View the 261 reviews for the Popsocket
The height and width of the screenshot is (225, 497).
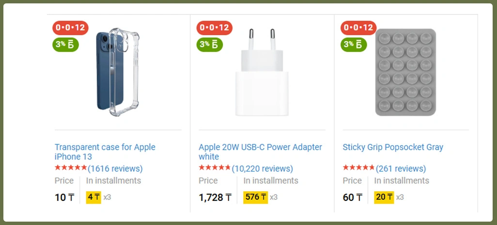[401, 169]
